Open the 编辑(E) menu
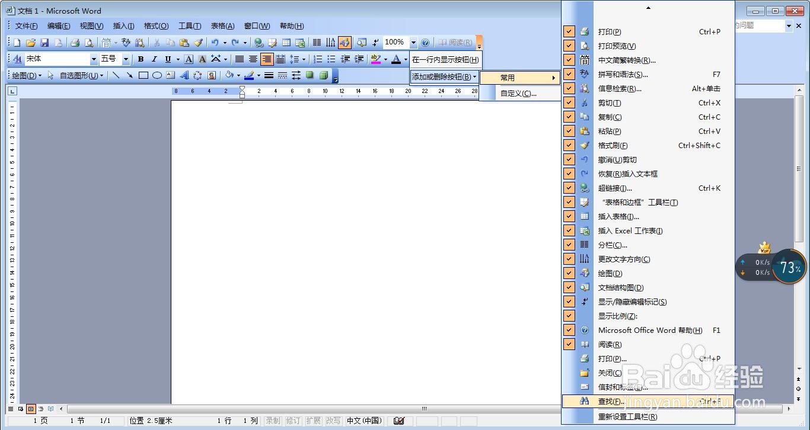 point(59,26)
